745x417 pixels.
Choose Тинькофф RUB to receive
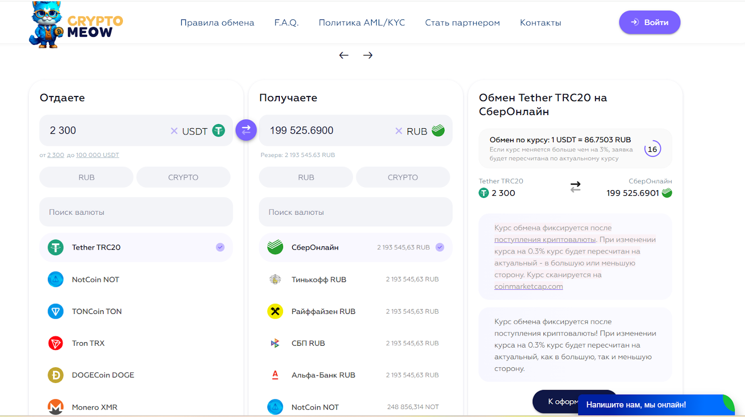pyautogui.click(x=356, y=280)
